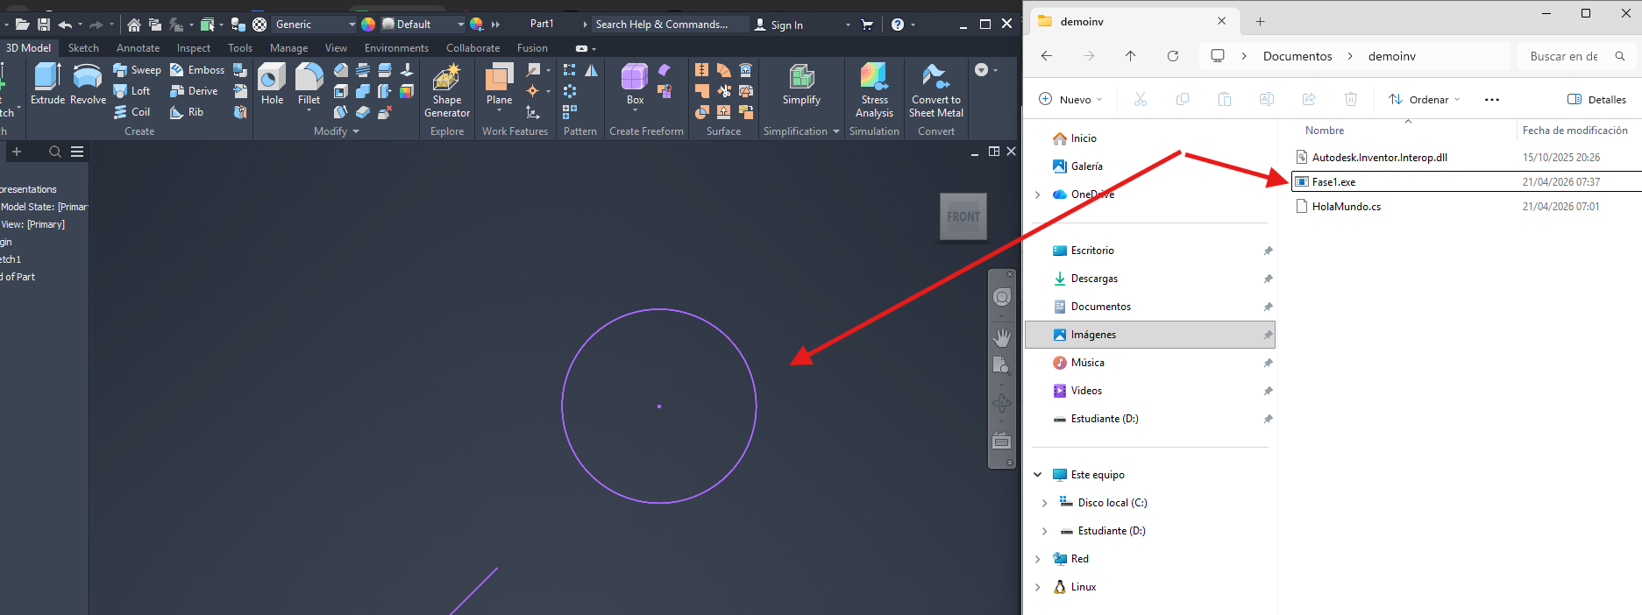Click Sign In in Inventor

tap(778, 25)
